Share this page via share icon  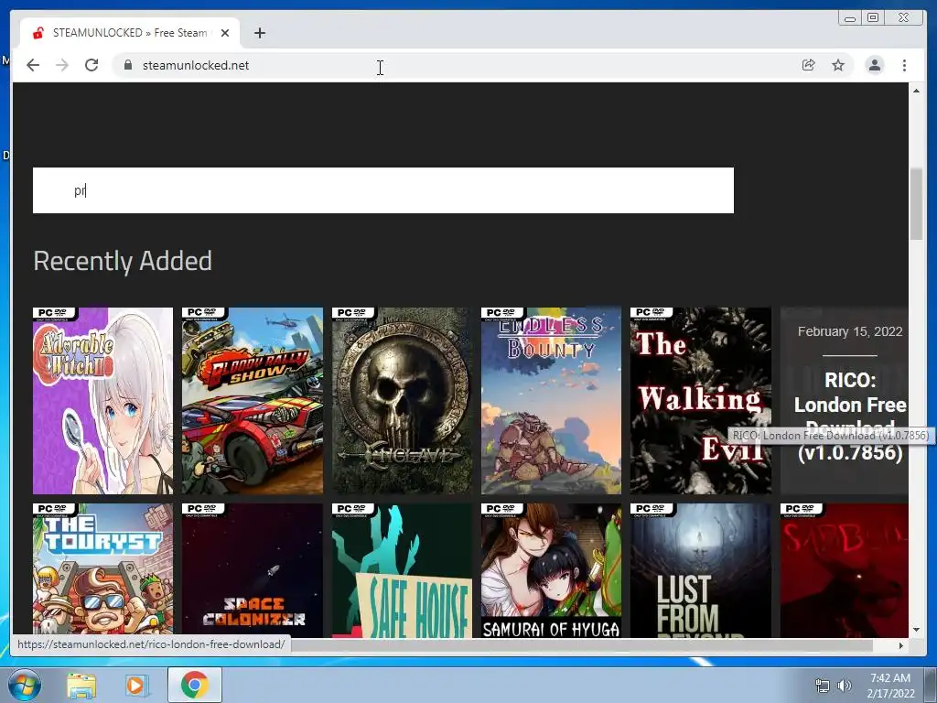809,65
